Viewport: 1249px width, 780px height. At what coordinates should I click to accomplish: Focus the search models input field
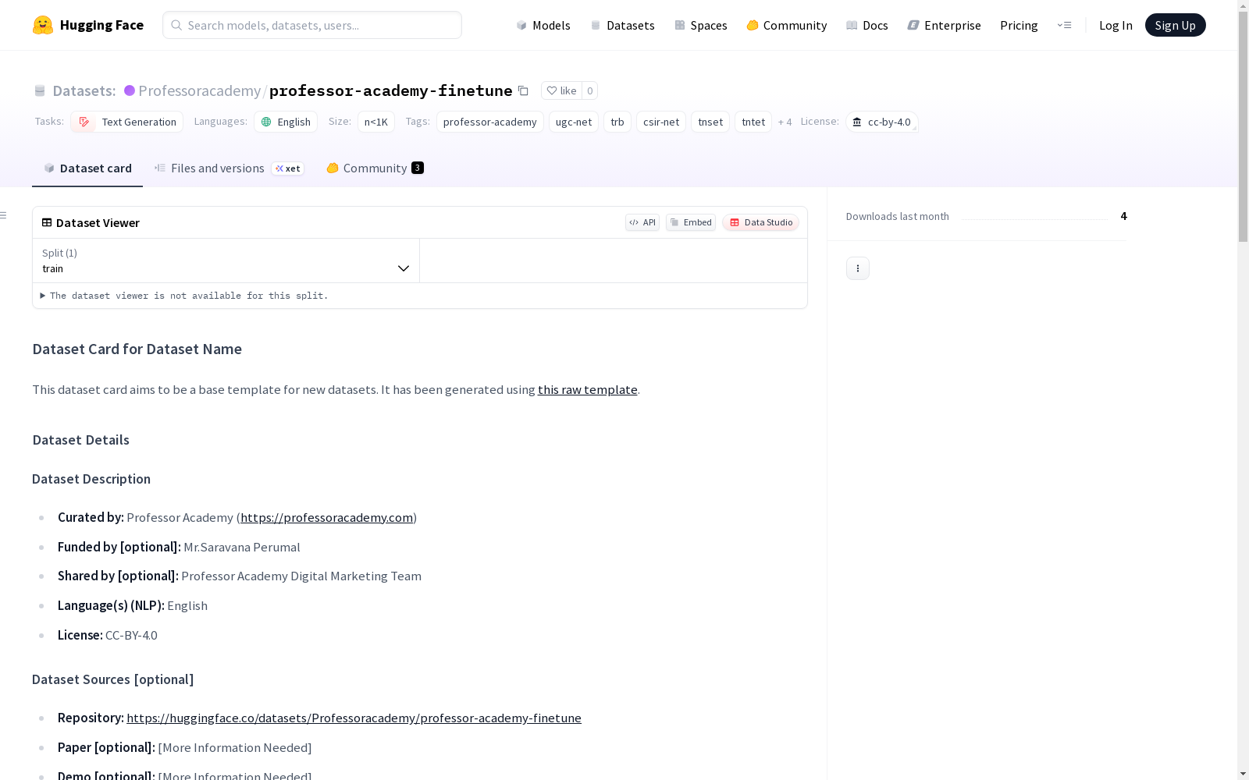click(312, 25)
